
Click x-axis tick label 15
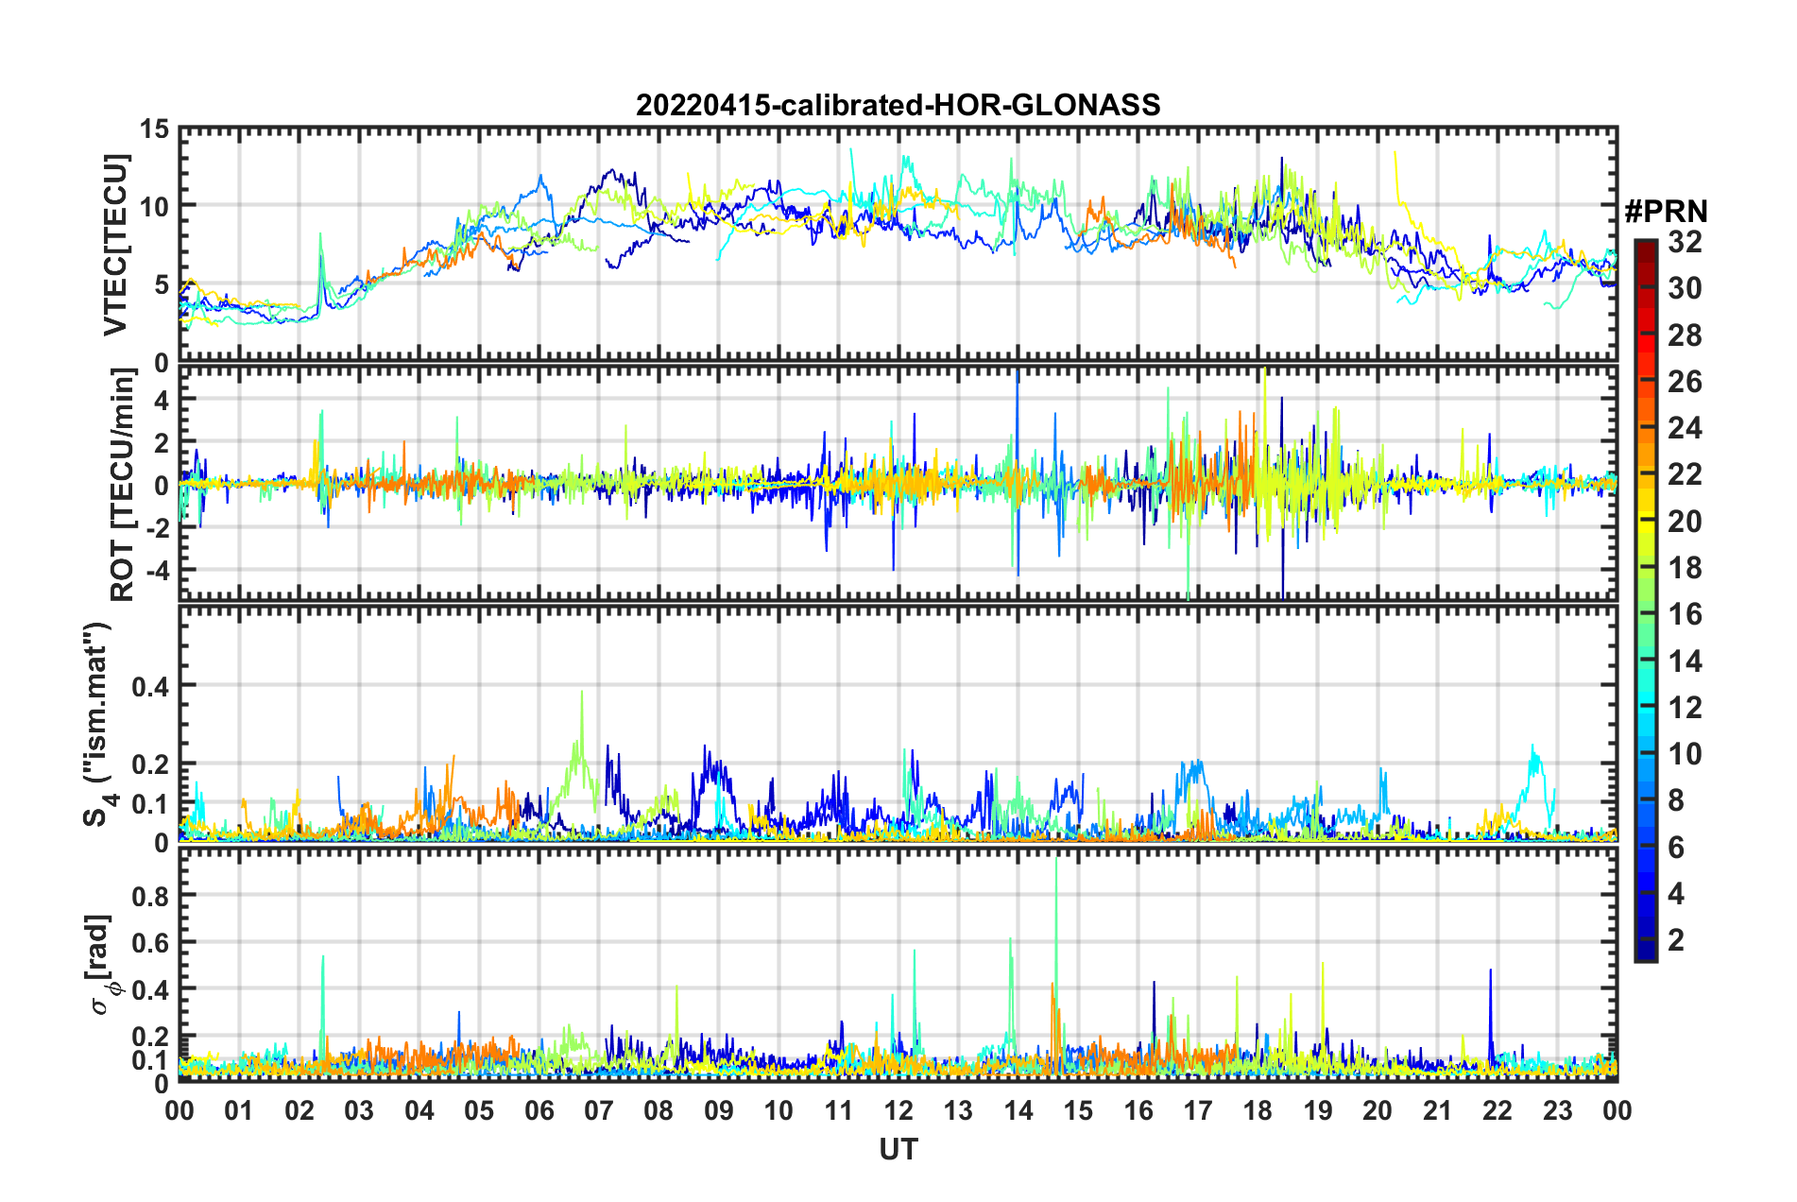[1078, 1110]
